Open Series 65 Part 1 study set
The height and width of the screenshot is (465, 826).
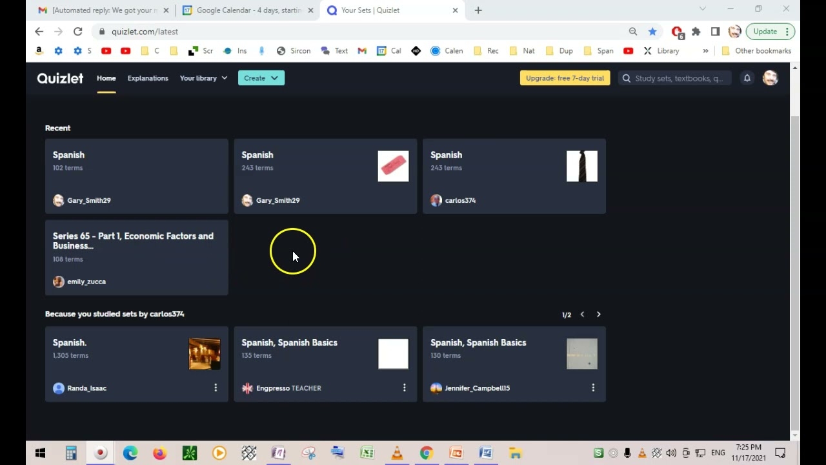point(136,257)
